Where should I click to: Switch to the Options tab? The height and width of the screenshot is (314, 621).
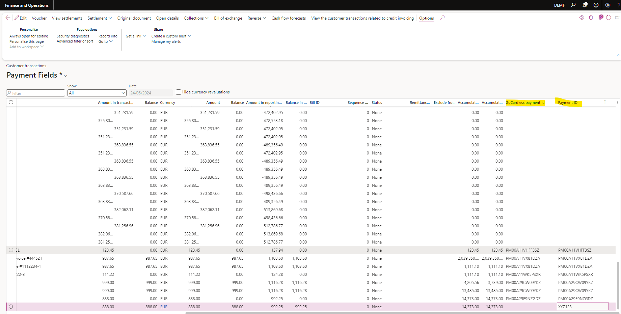tap(426, 18)
